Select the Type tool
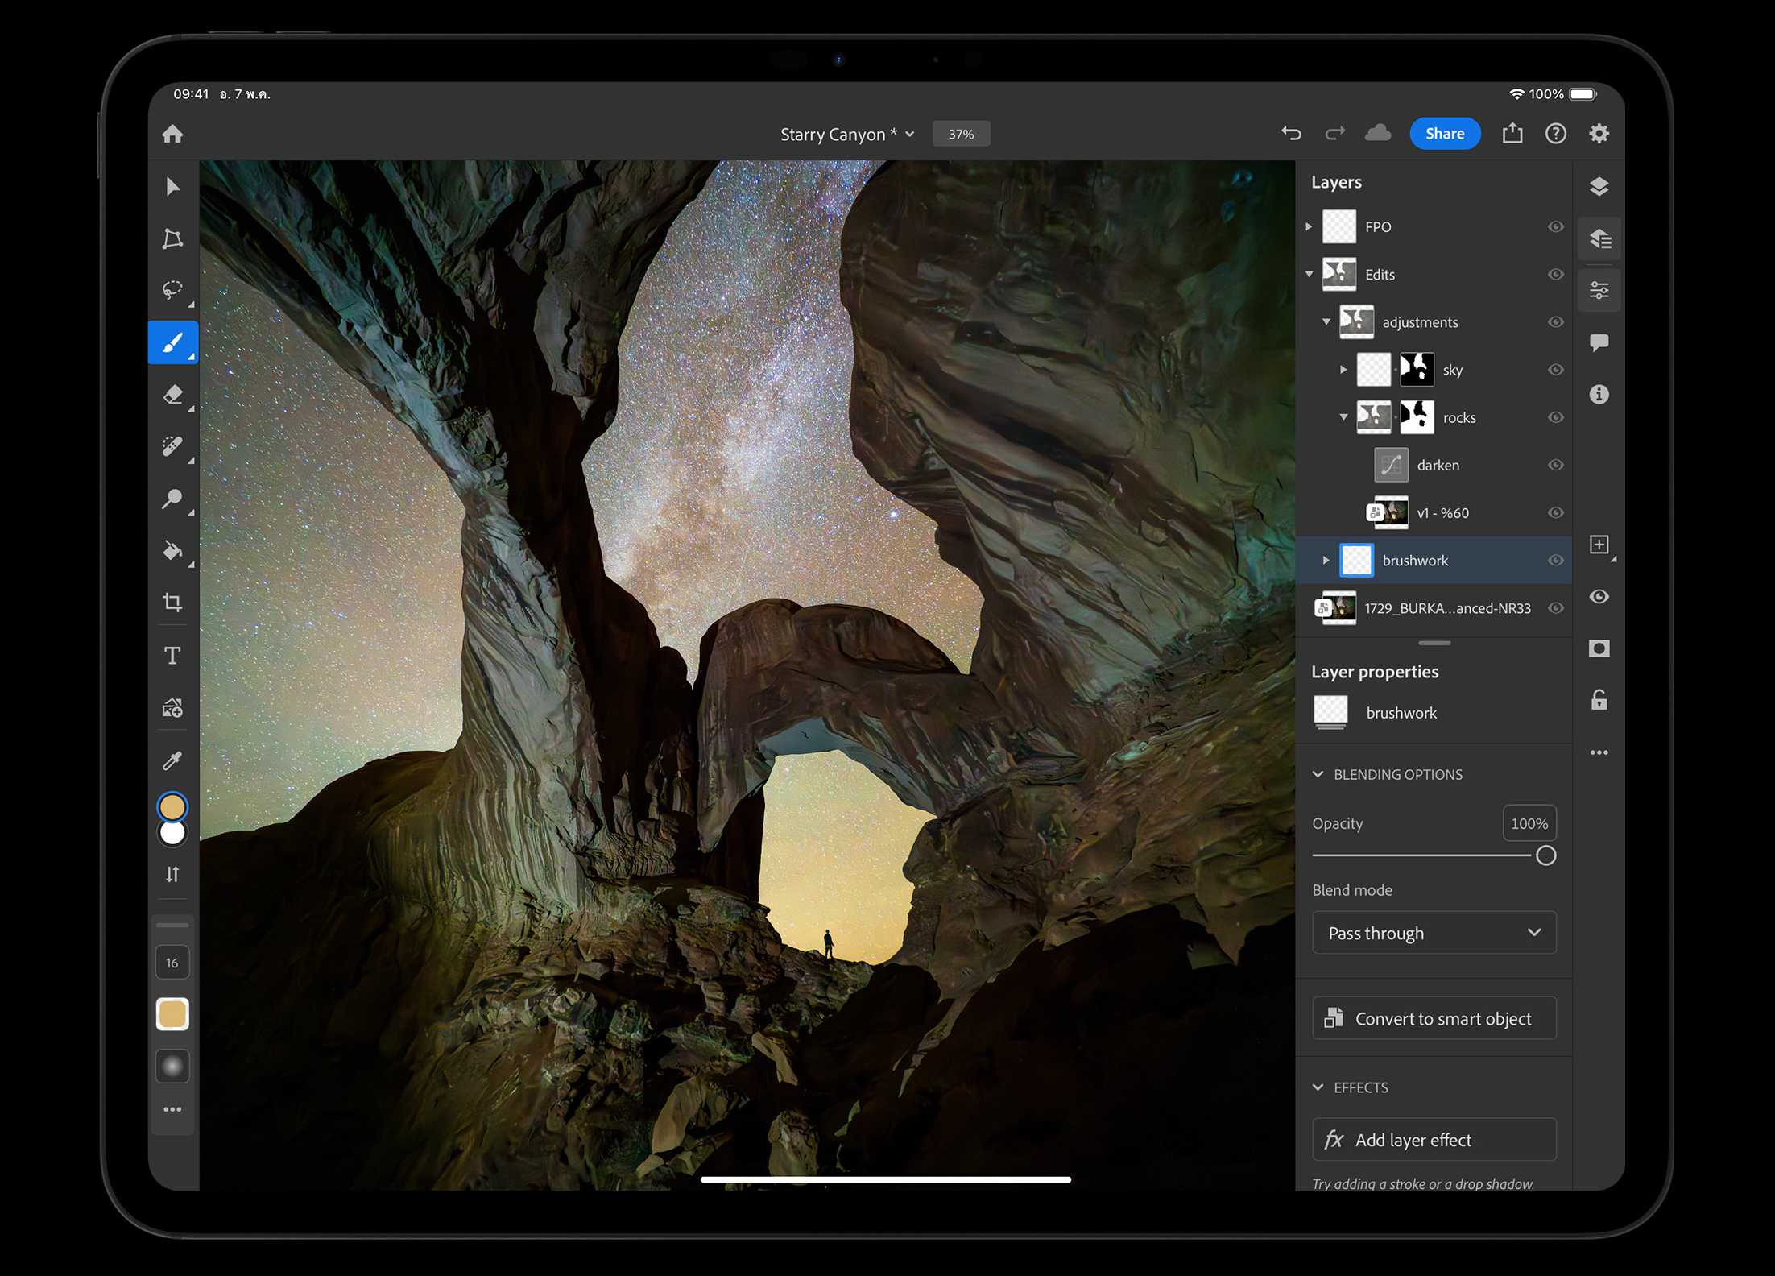 click(x=172, y=656)
